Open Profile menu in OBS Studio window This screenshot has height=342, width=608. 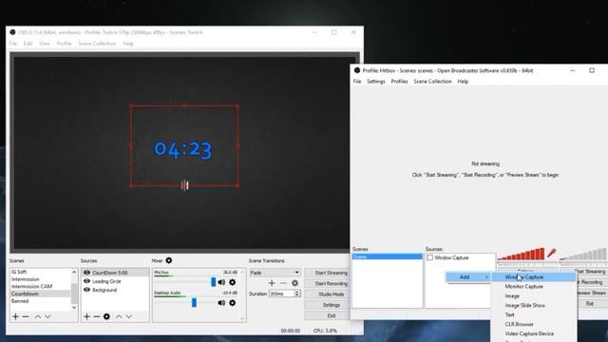[x=64, y=44]
